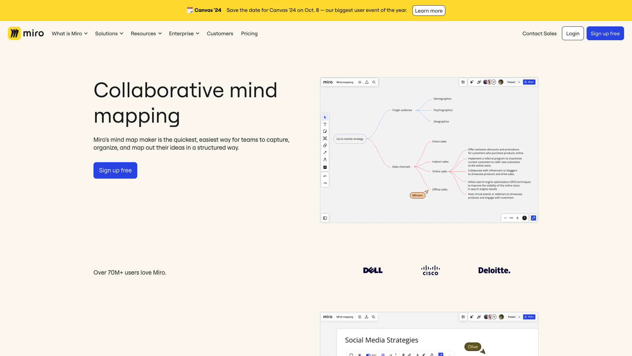Click the 100% zoom level in the Go to market board
The image size is (632, 356).
pos(511,218)
